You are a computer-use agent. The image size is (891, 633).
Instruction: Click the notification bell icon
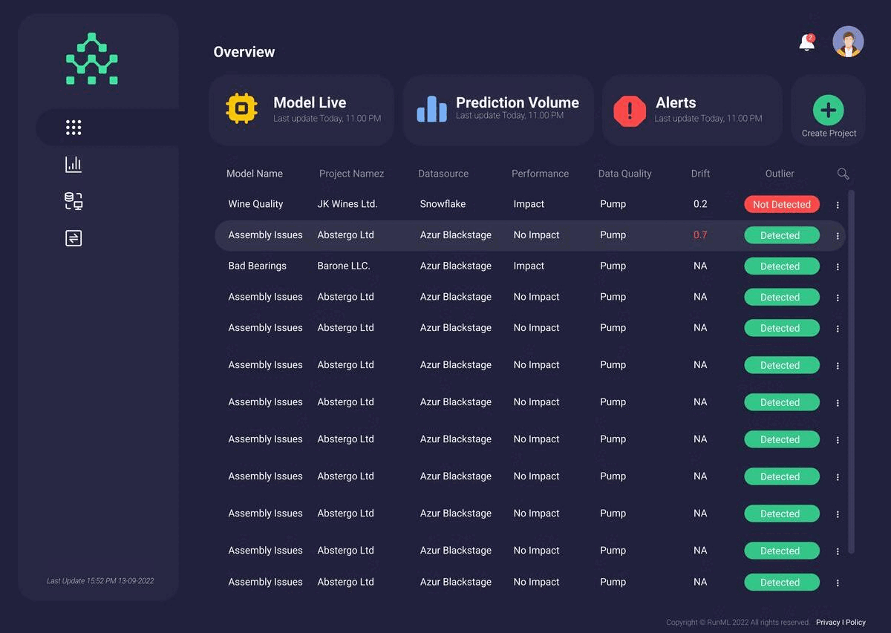pos(806,43)
